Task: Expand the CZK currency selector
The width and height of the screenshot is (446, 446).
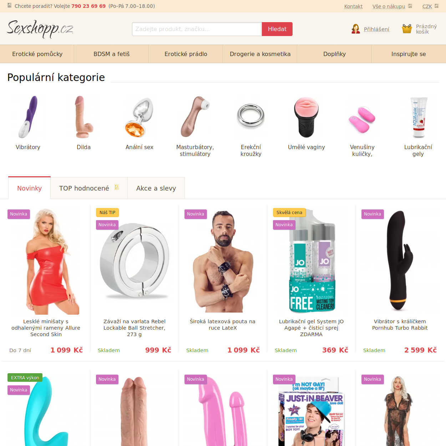Action: coord(430,6)
